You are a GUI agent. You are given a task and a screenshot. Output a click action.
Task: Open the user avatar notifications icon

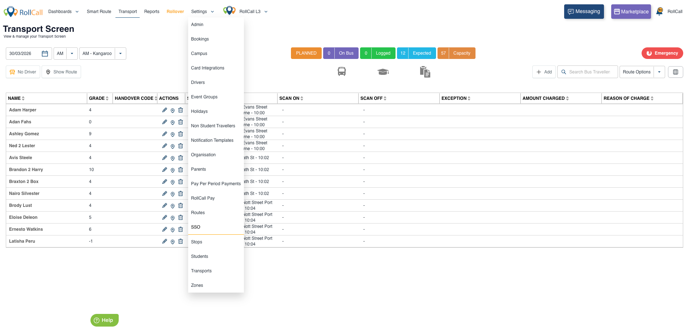(x=660, y=12)
